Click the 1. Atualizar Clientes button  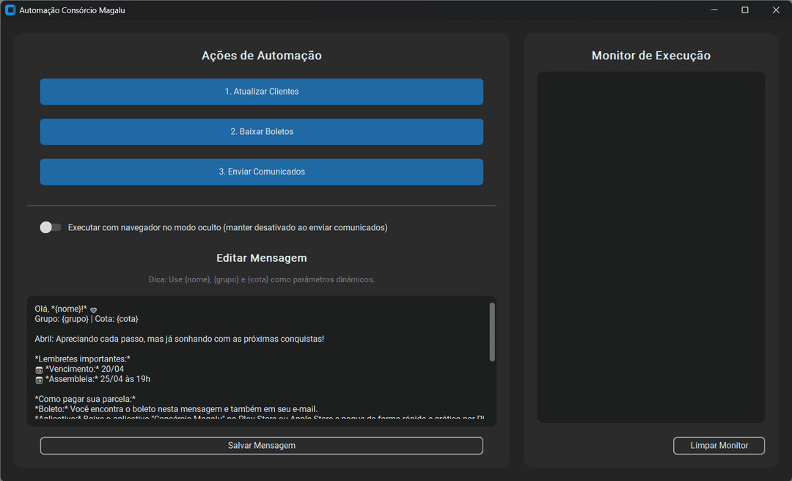(x=262, y=92)
